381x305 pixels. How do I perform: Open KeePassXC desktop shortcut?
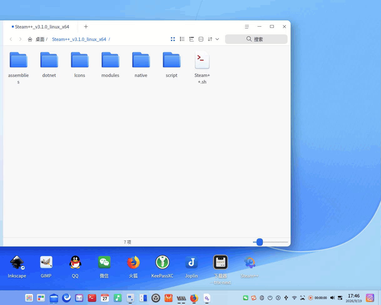[162, 267]
